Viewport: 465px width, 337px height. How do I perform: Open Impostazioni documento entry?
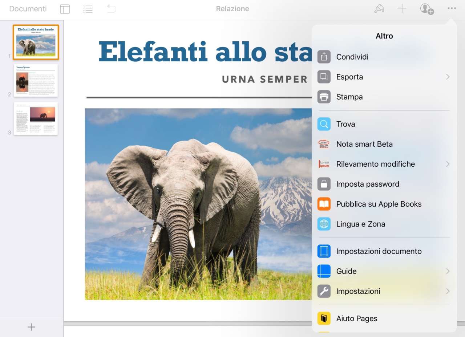tap(384, 251)
